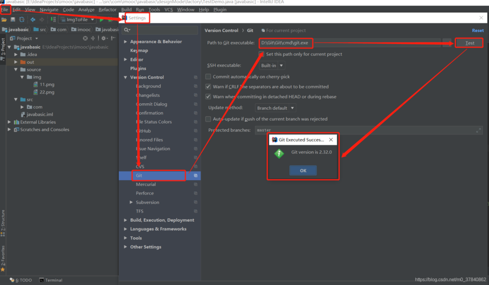Expand Appearance & Behavior settings section

click(125, 42)
